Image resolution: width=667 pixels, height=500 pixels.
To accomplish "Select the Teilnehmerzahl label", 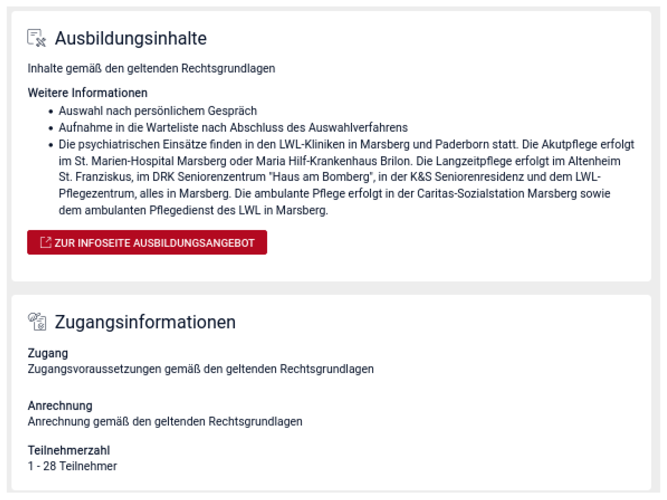I will point(69,450).
